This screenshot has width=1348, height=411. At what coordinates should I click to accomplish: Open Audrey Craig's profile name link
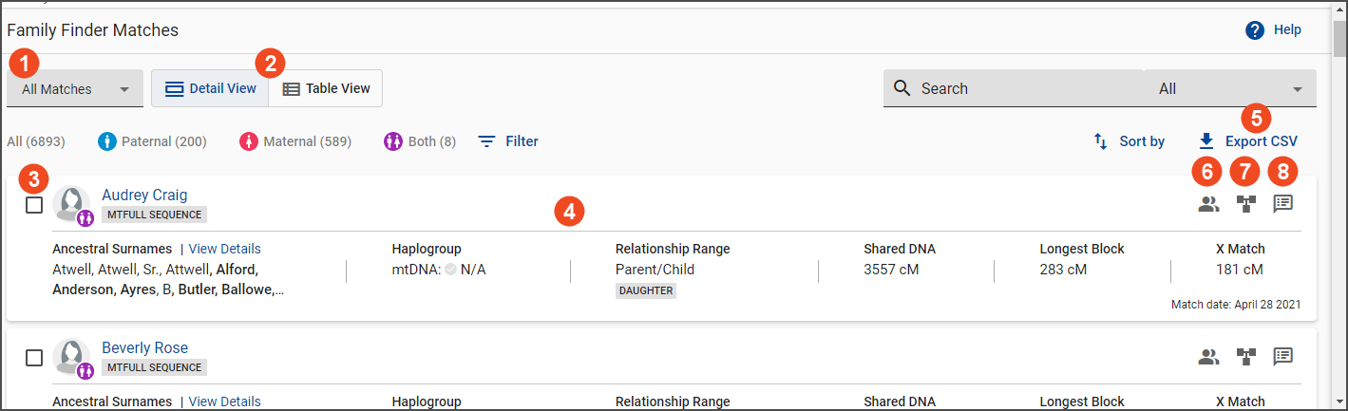pos(144,196)
